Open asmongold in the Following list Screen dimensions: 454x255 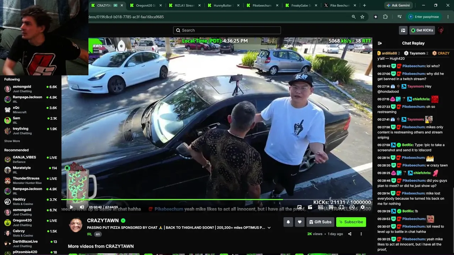tap(31, 89)
